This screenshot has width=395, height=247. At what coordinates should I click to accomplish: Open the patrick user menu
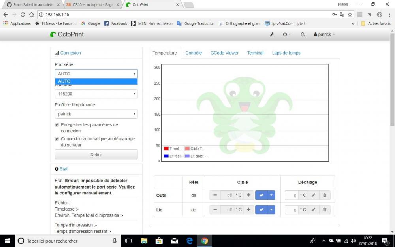tap(324, 34)
